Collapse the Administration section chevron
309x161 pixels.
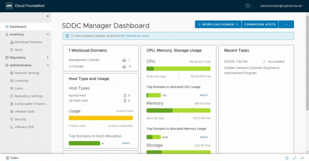48,65
